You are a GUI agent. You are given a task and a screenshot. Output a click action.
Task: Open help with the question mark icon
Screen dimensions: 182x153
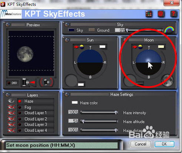coord(173,14)
